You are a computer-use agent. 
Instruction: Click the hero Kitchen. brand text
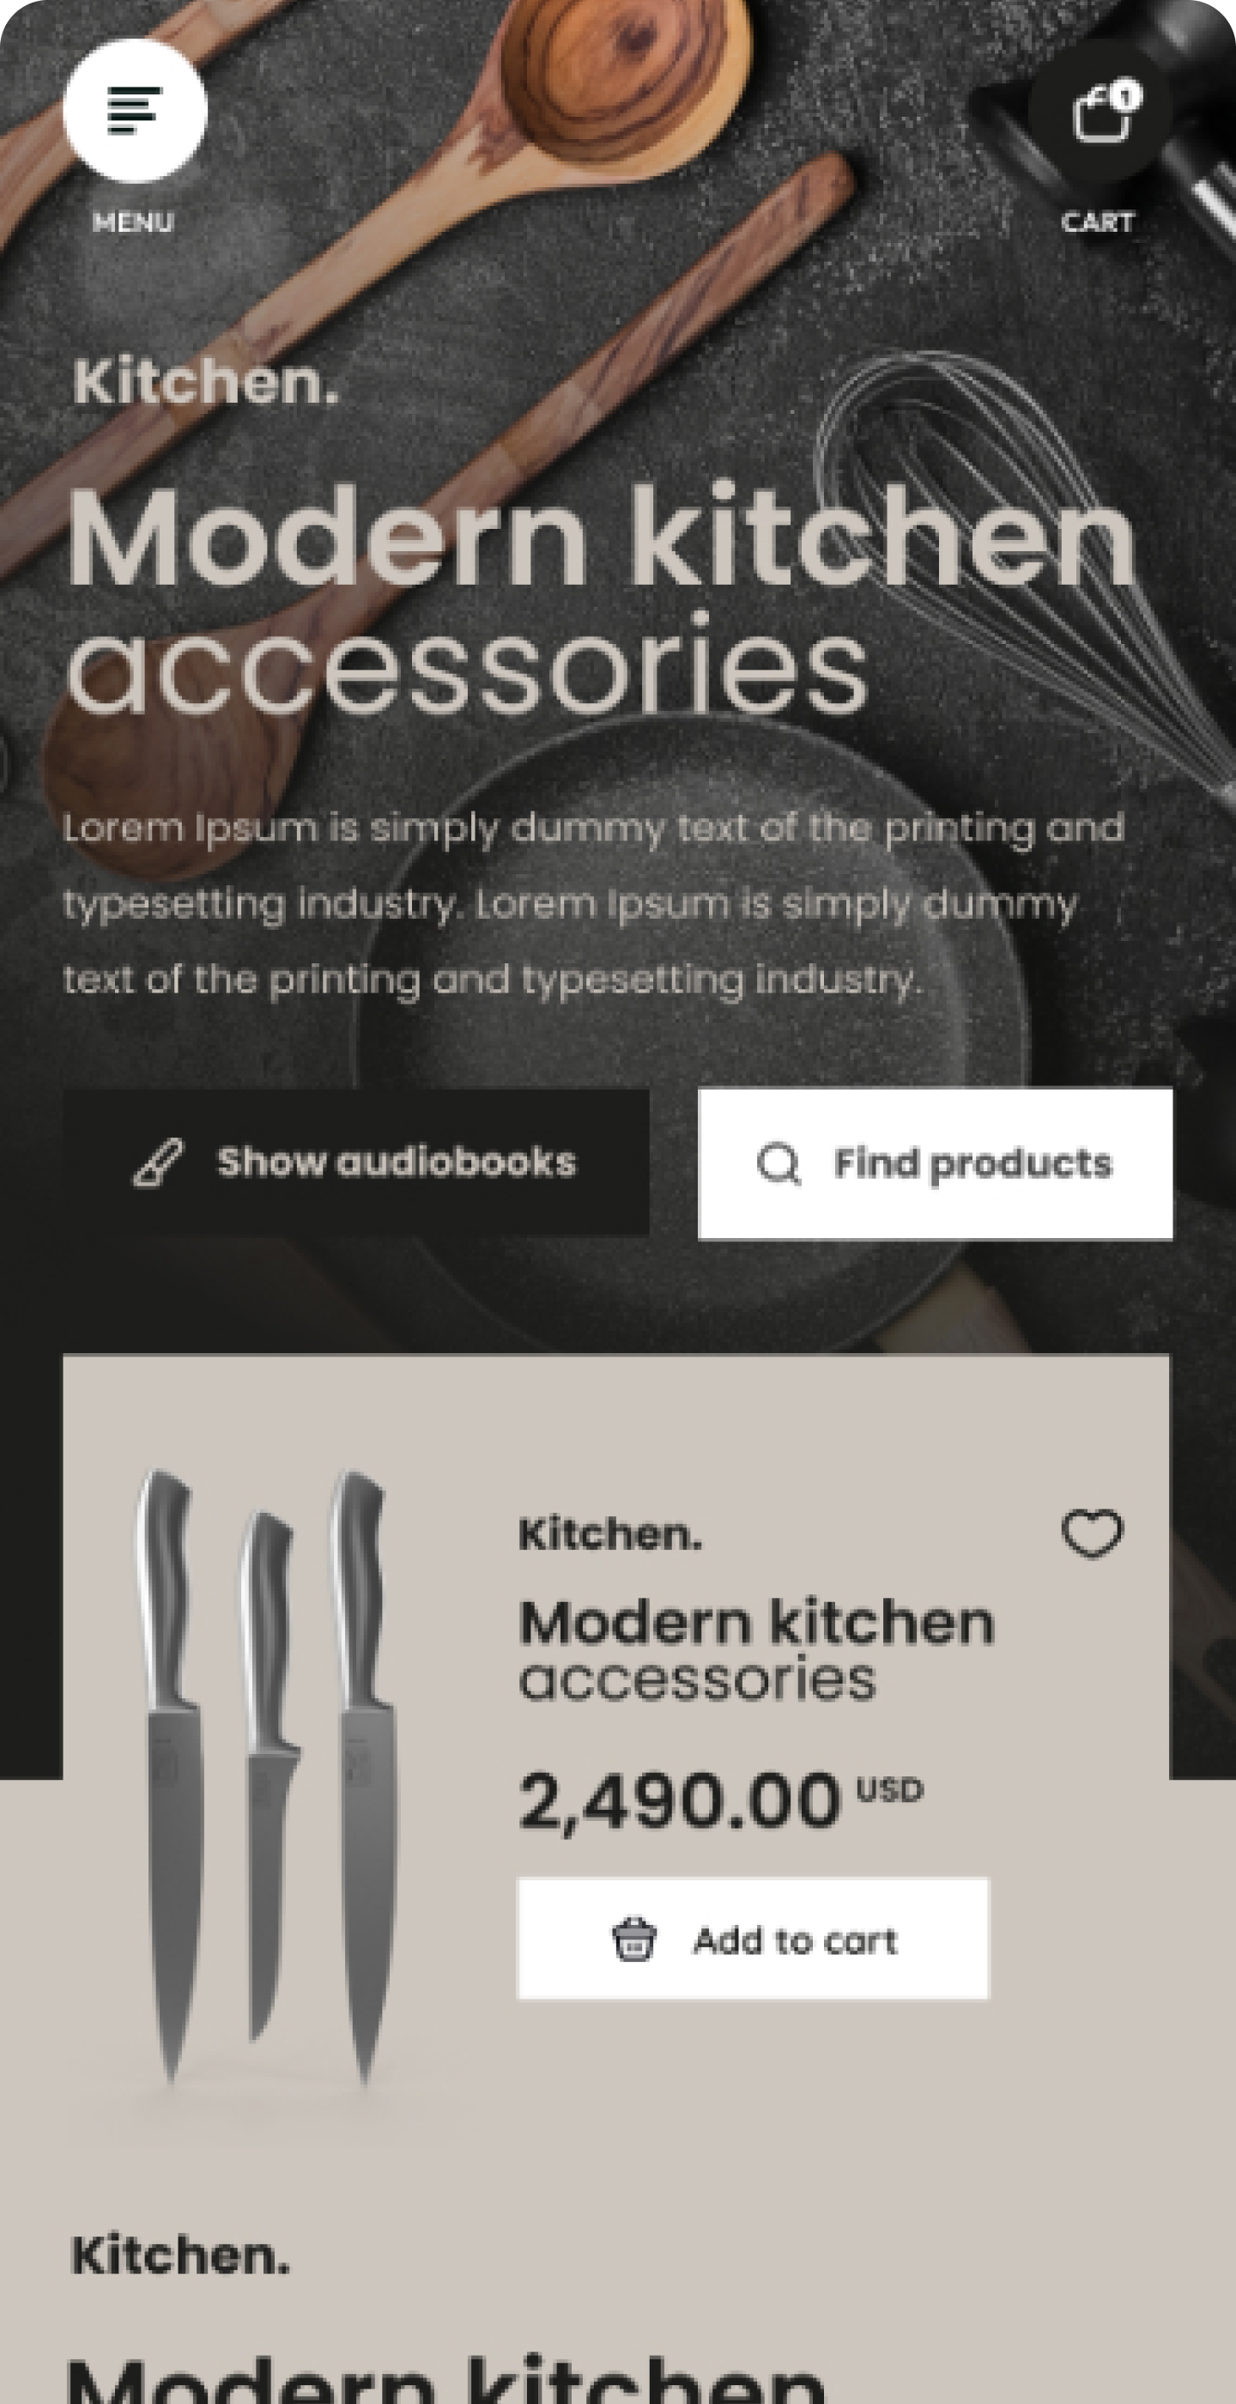[x=205, y=382]
